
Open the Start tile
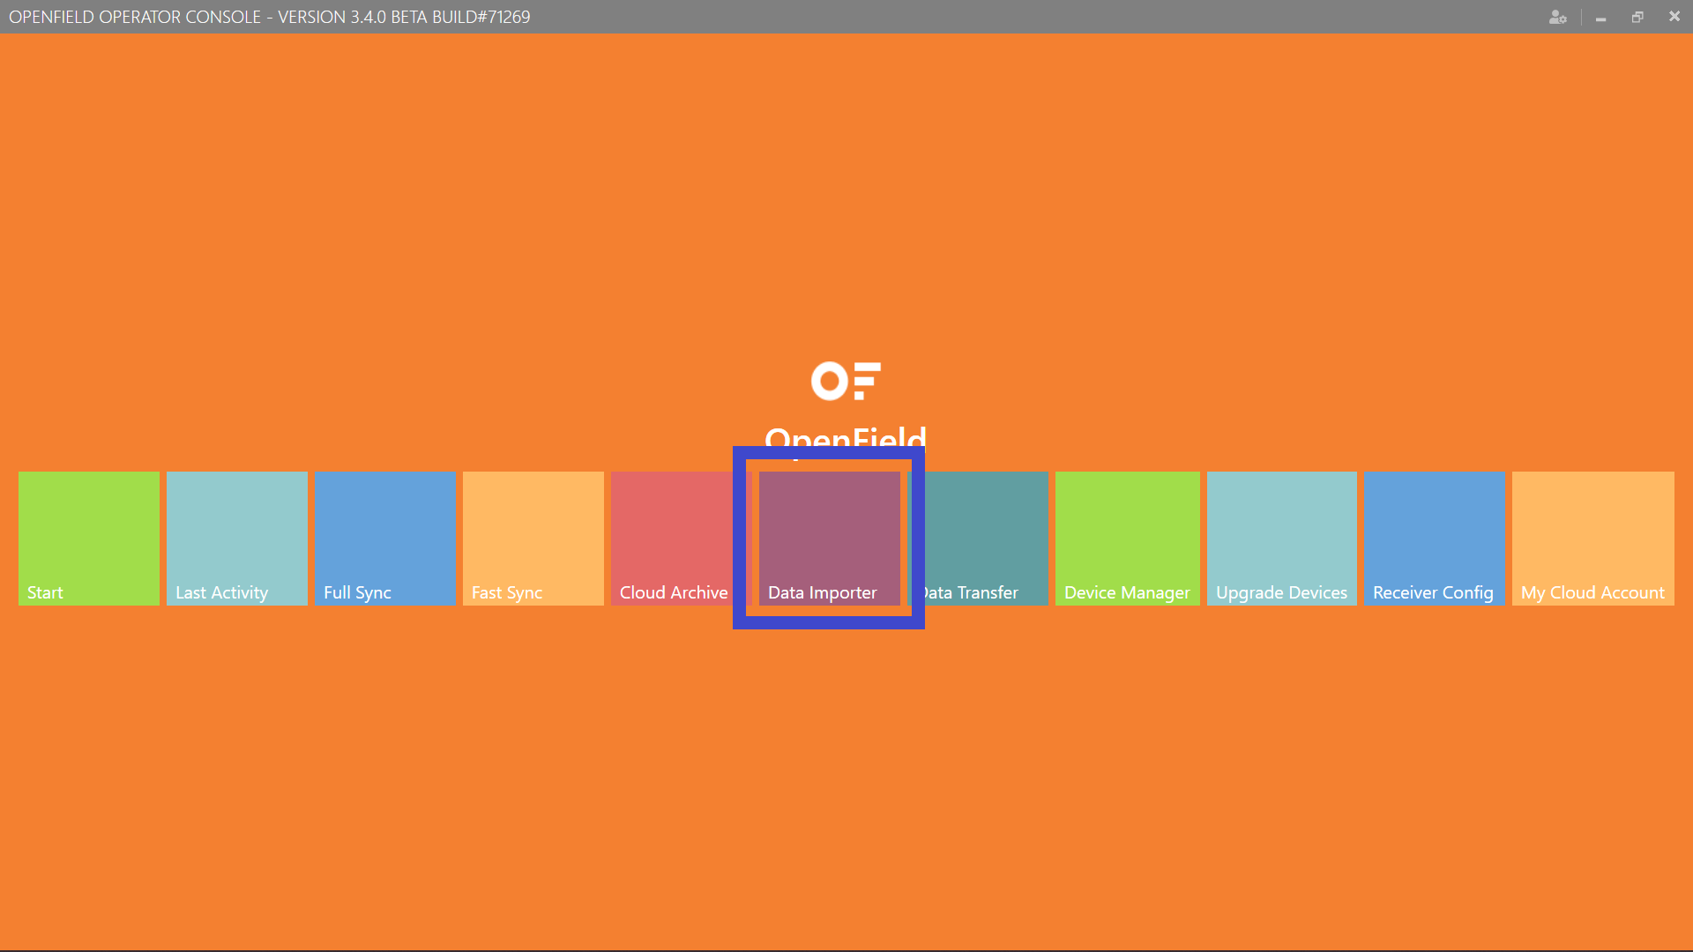pos(89,539)
